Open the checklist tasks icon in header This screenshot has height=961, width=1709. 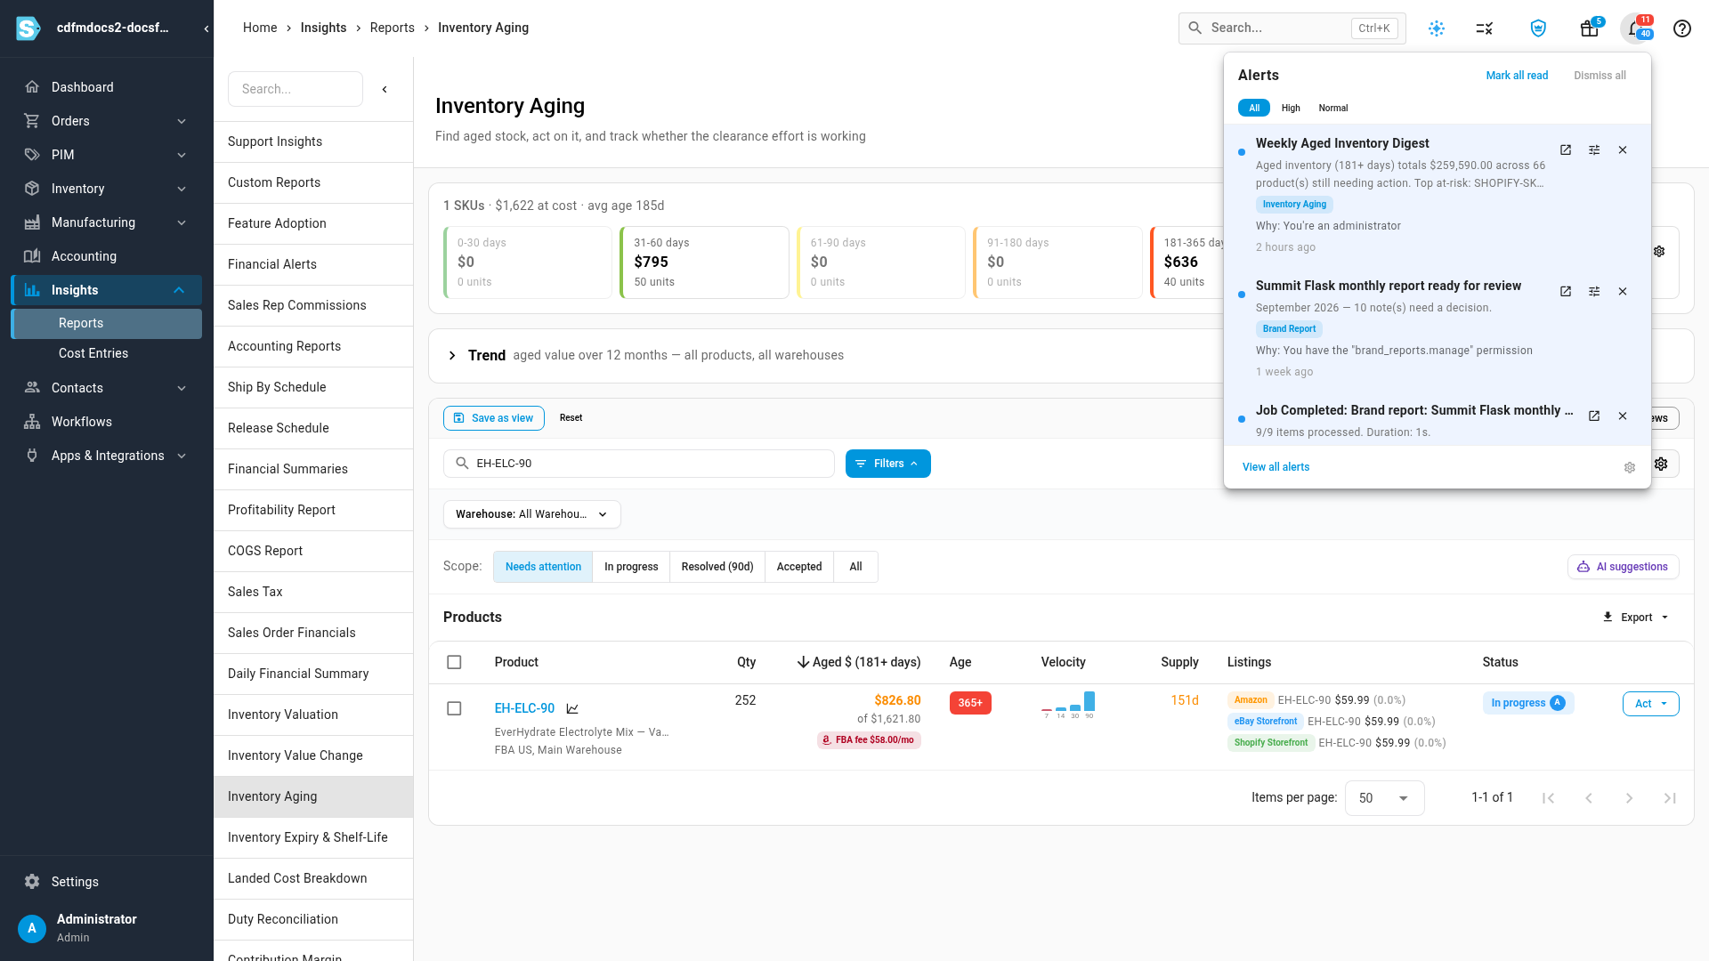(x=1485, y=28)
